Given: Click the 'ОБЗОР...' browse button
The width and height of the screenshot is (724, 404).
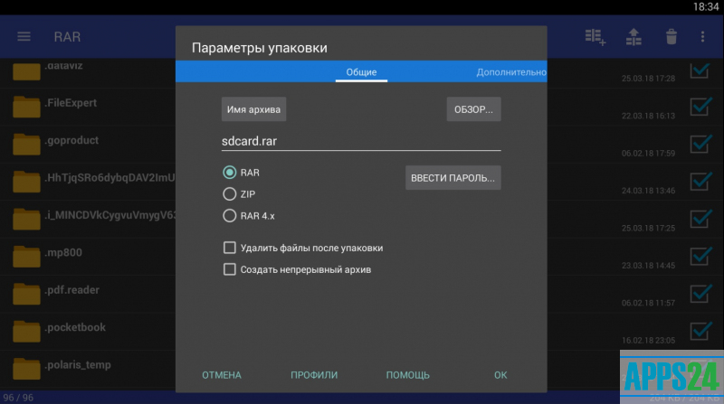Looking at the screenshot, I should [x=473, y=109].
